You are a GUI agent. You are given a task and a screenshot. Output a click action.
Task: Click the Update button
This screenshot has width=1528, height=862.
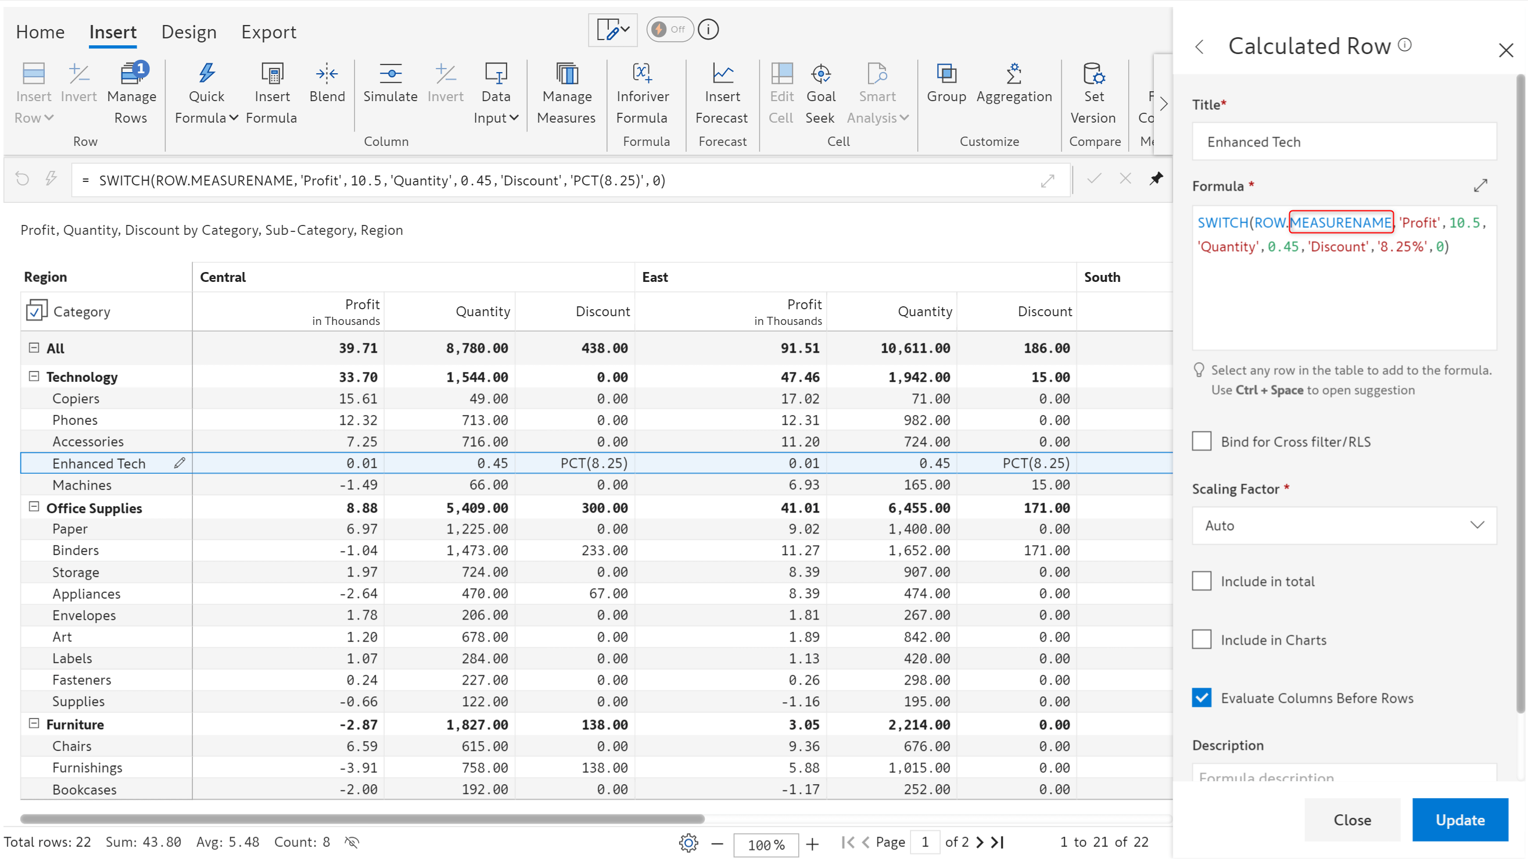click(1460, 820)
